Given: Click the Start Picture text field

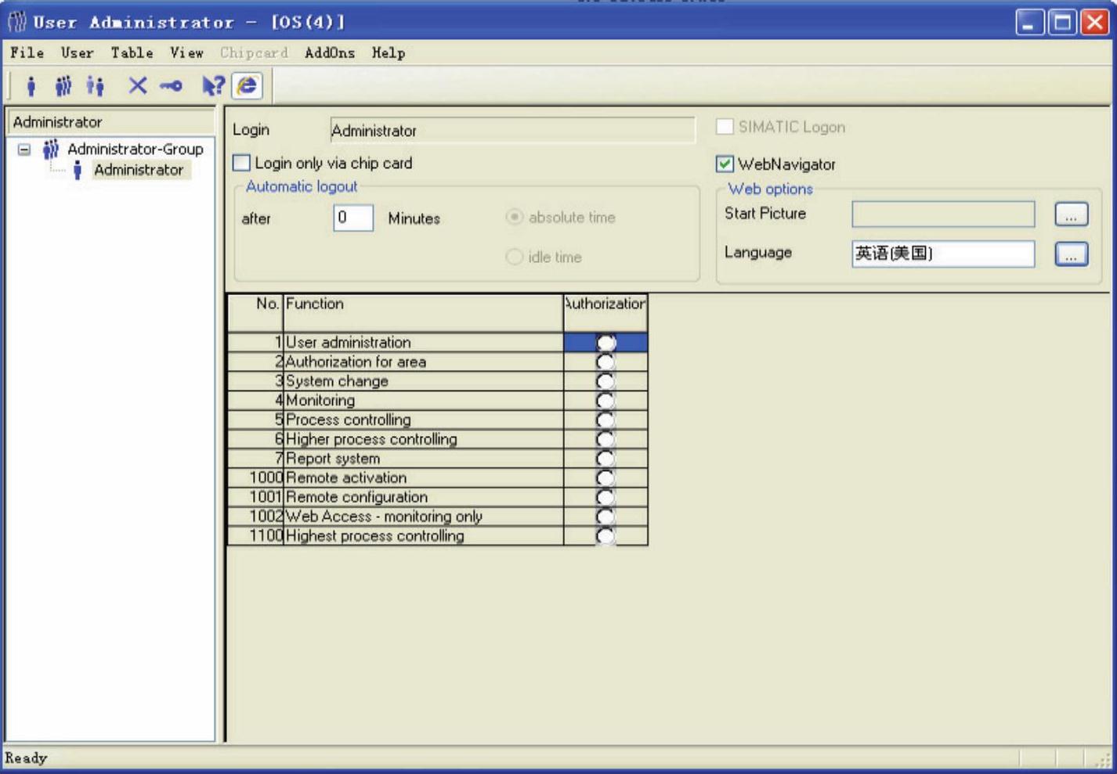Looking at the screenshot, I should coord(943,214).
